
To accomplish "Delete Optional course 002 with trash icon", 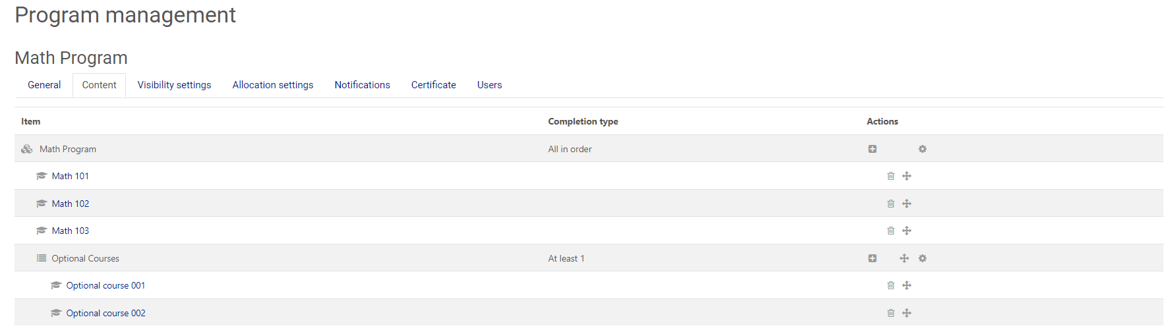I will point(891,313).
